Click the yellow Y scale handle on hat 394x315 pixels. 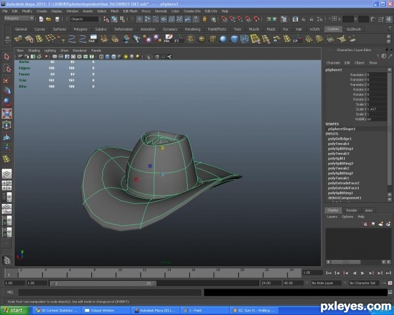coord(162,148)
